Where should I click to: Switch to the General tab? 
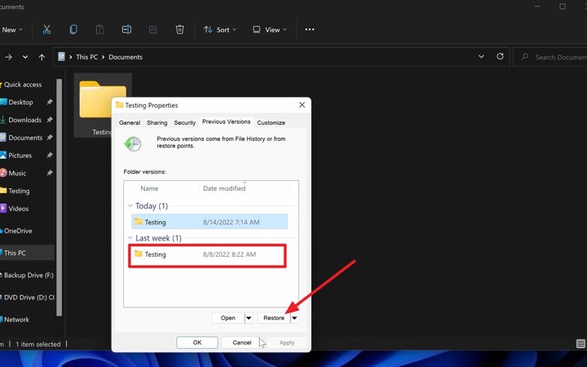(130, 122)
